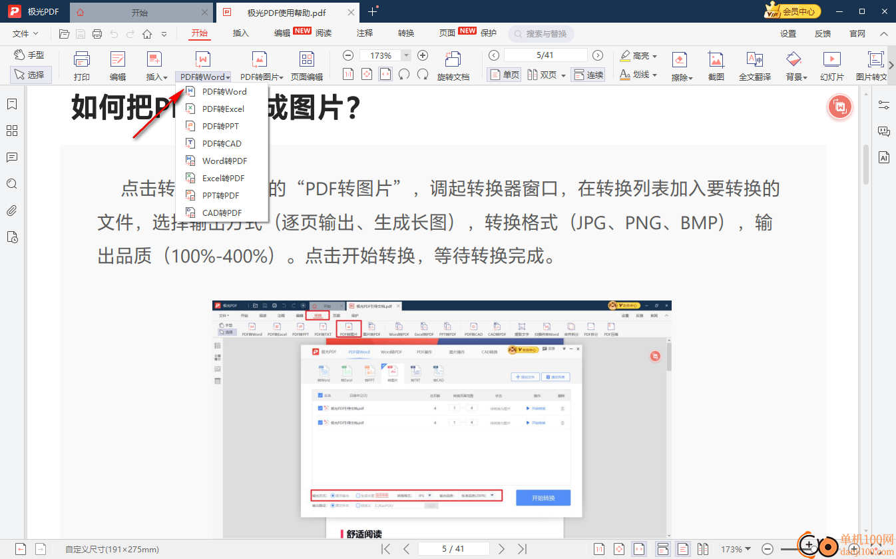Click the 反馈 feedback link
This screenshot has width=896, height=559.
click(823, 34)
